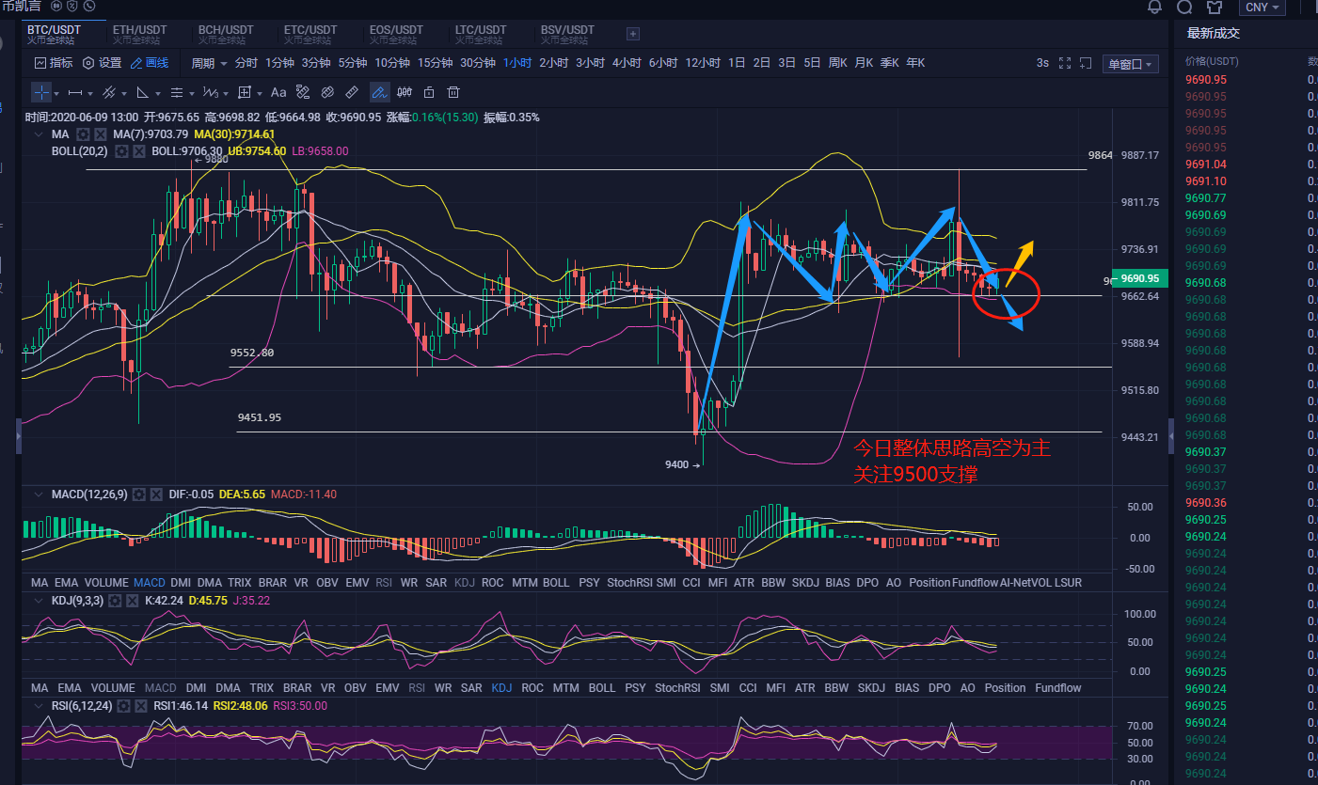Image resolution: width=1318 pixels, height=785 pixels.
Task: Expand crosshair tool options arrow
Action: [56, 93]
